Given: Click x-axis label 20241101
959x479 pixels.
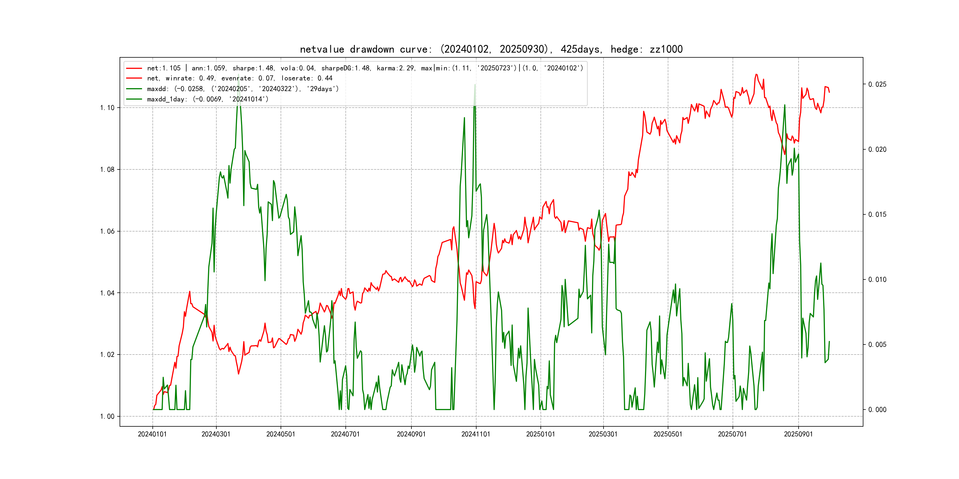Looking at the screenshot, I should click(x=476, y=434).
